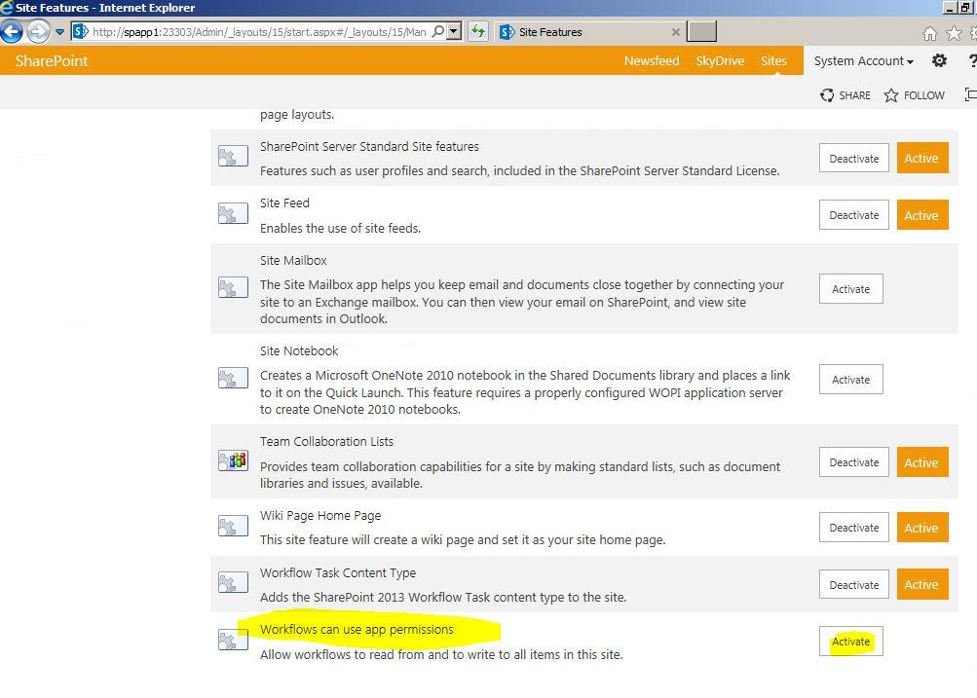The image size is (977, 698).
Task: Activate the Site Mailbox feature
Action: [850, 289]
